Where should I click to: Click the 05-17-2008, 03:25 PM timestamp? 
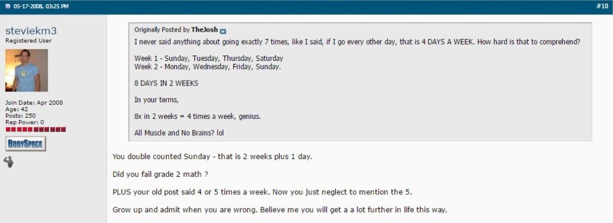coord(41,7)
